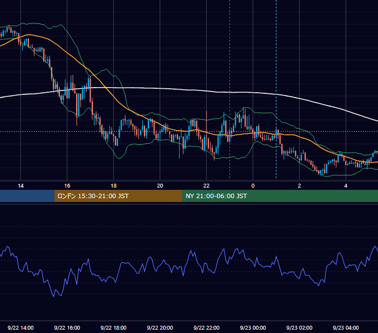This screenshot has width=378, height=333.
Task: Click the 16 hour axis label
Action: (x=67, y=186)
